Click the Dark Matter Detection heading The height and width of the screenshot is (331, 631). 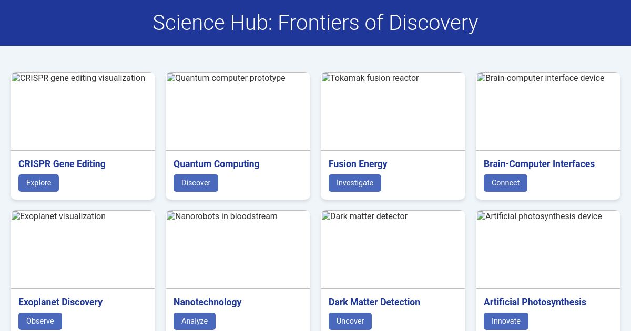[x=374, y=302]
